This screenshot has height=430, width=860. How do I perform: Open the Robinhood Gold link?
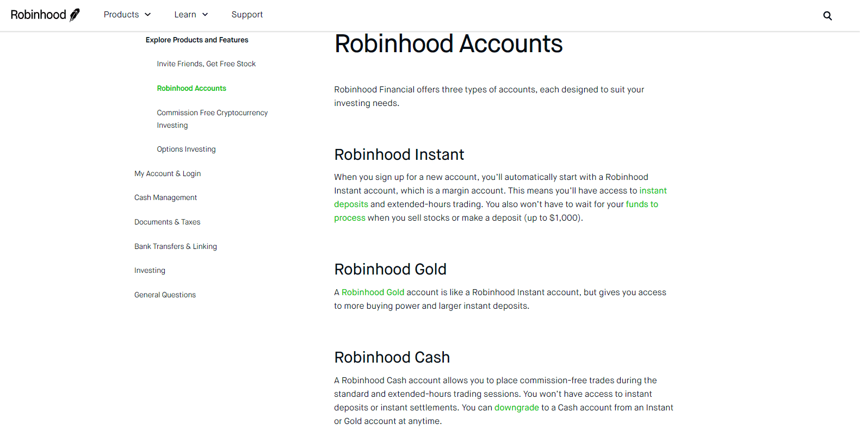pyautogui.click(x=373, y=292)
